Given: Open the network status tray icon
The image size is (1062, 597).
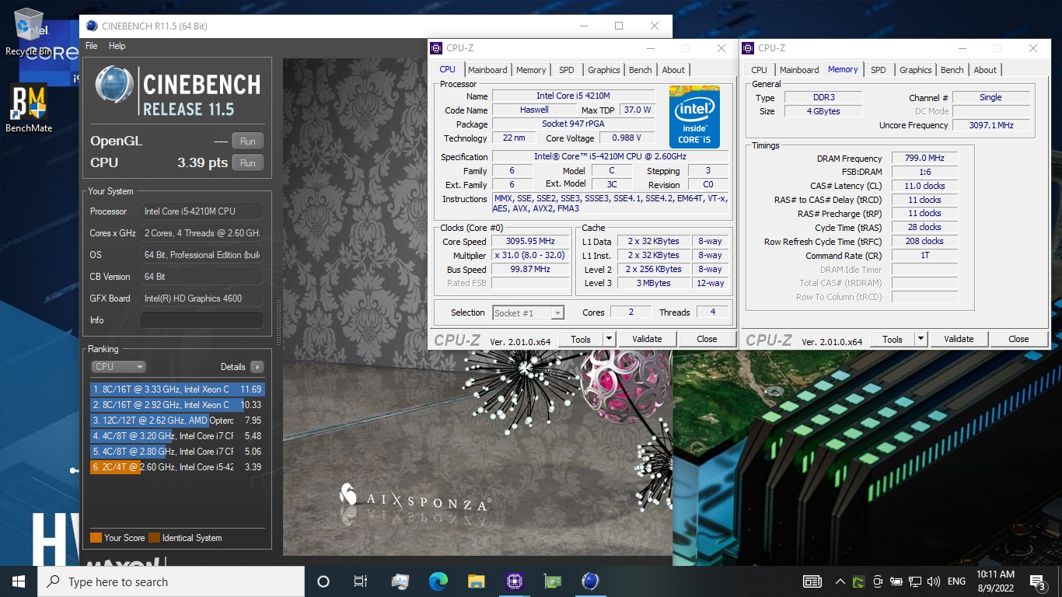Looking at the screenshot, I should point(915,581).
